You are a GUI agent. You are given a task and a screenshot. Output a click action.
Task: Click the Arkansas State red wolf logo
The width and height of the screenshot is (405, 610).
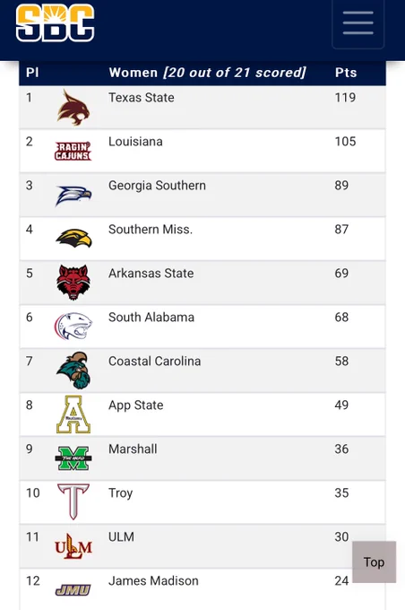click(x=73, y=282)
